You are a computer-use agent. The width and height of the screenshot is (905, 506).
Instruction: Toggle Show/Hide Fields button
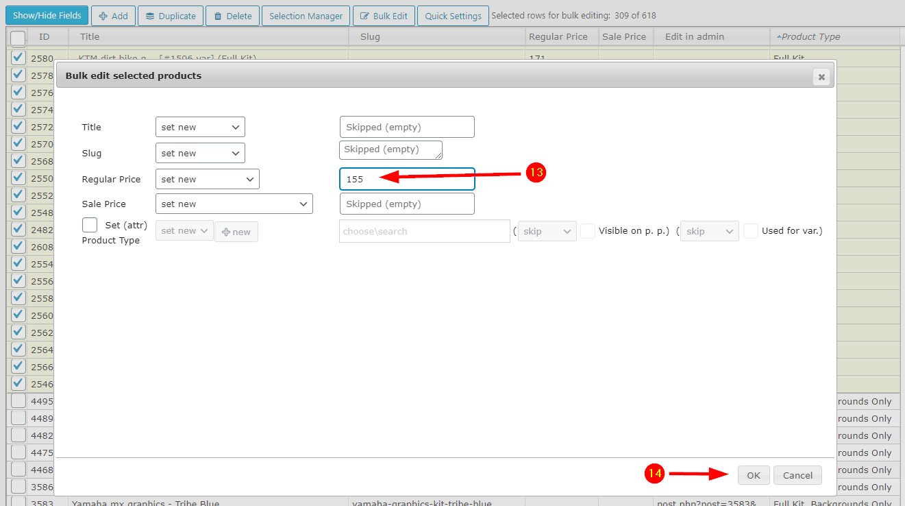(47, 15)
